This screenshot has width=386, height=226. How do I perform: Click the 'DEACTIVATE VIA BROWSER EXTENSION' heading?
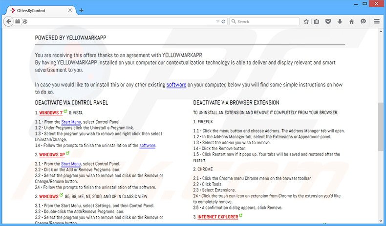click(236, 103)
